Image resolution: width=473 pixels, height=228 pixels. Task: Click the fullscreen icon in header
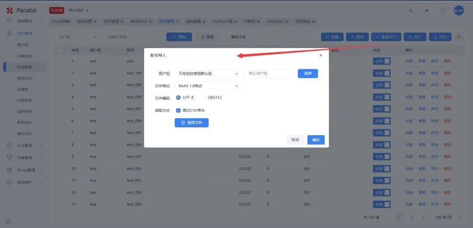pos(442,10)
